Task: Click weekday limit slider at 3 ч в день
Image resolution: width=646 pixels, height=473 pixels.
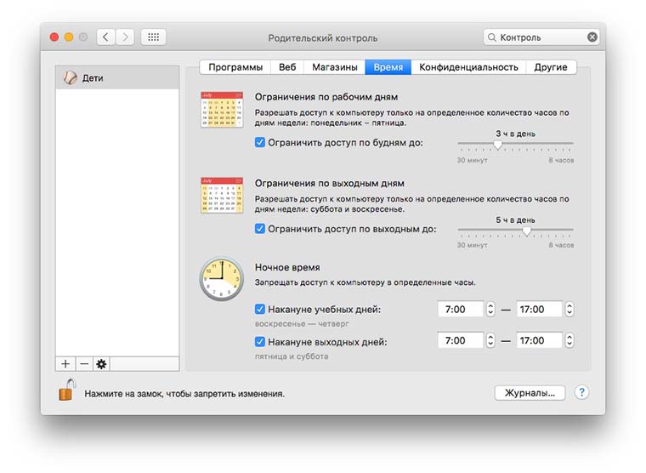Action: [498, 145]
